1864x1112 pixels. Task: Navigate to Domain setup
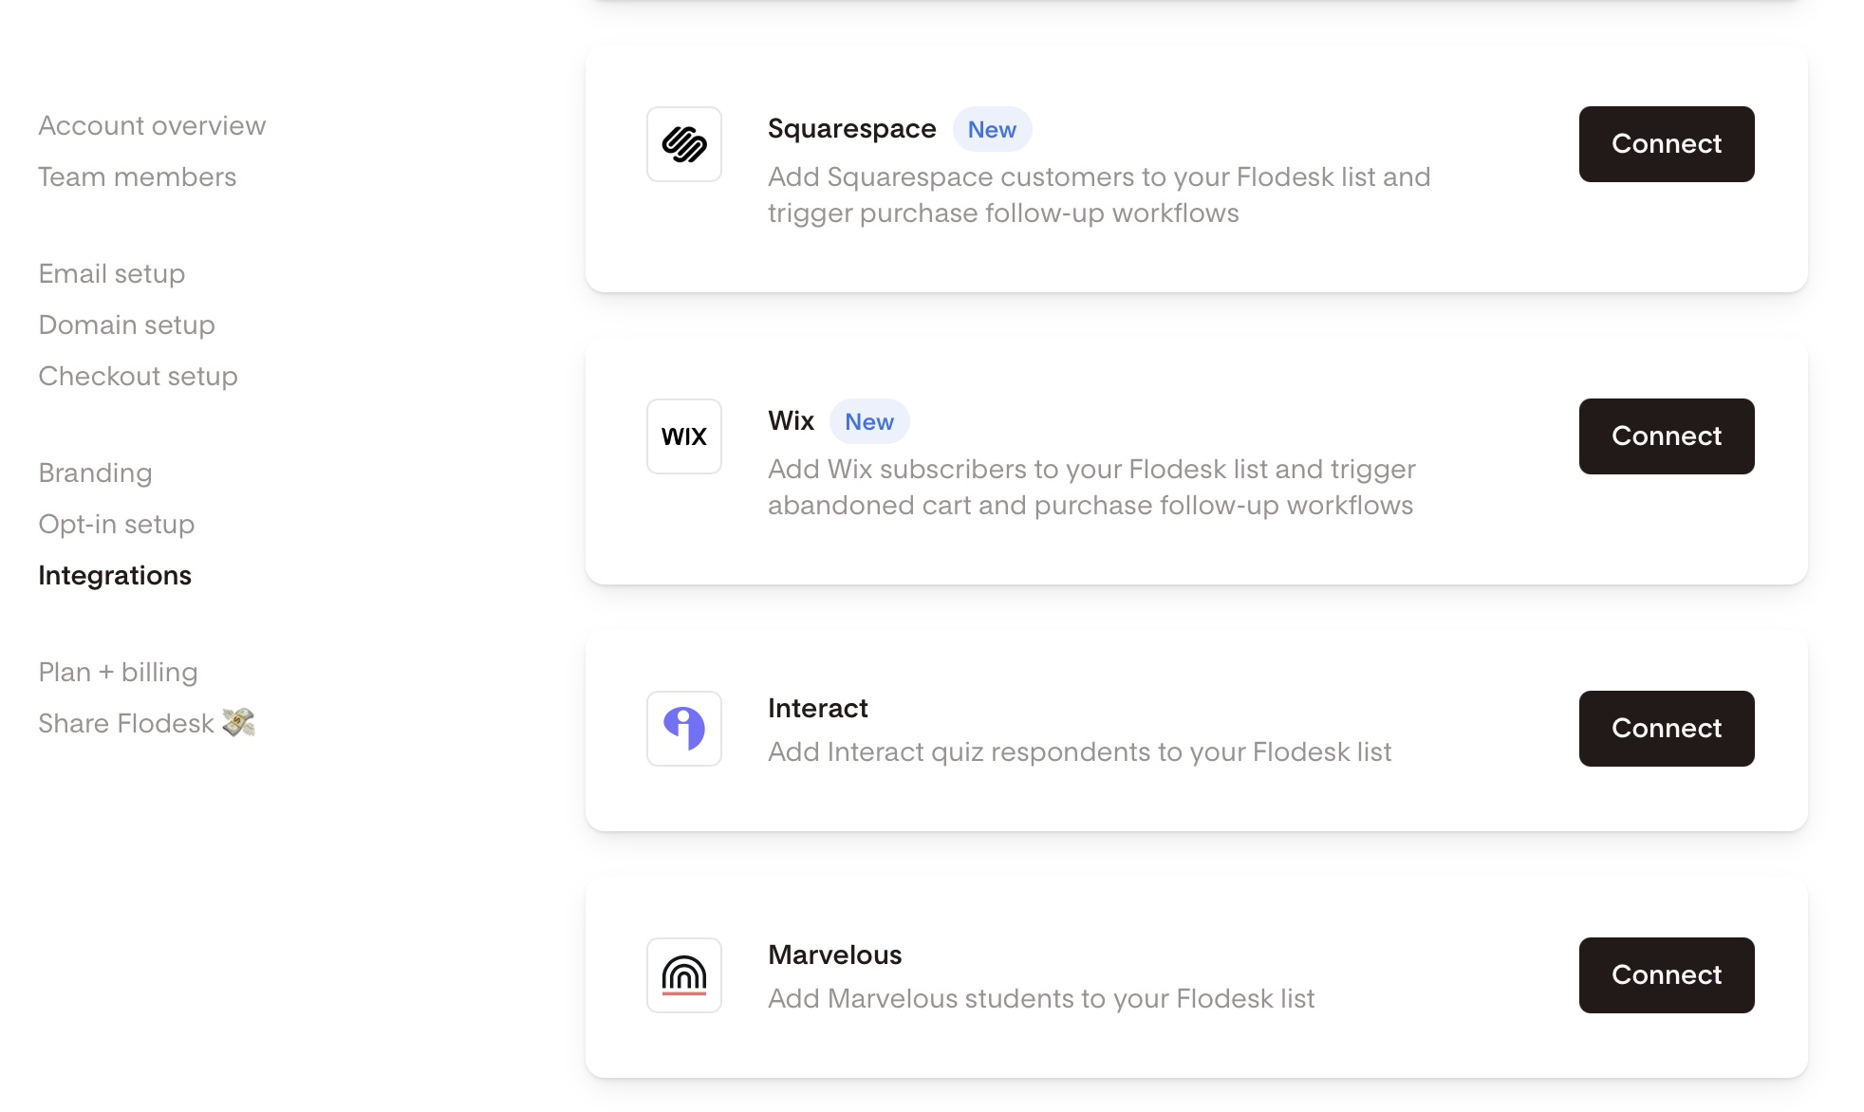coord(127,324)
